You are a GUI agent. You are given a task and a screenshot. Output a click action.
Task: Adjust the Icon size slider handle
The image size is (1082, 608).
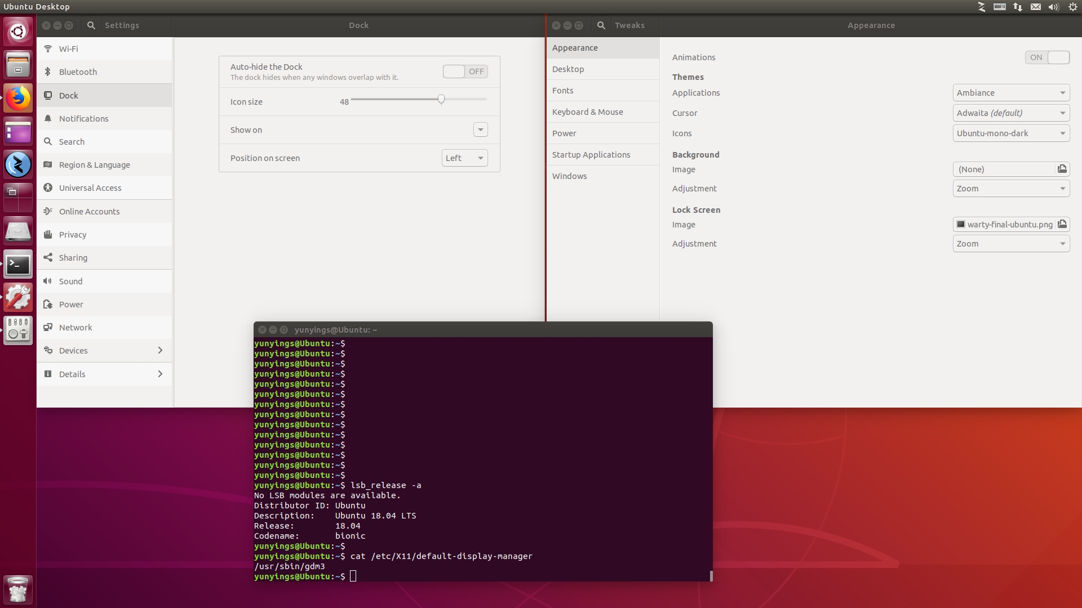coord(441,99)
